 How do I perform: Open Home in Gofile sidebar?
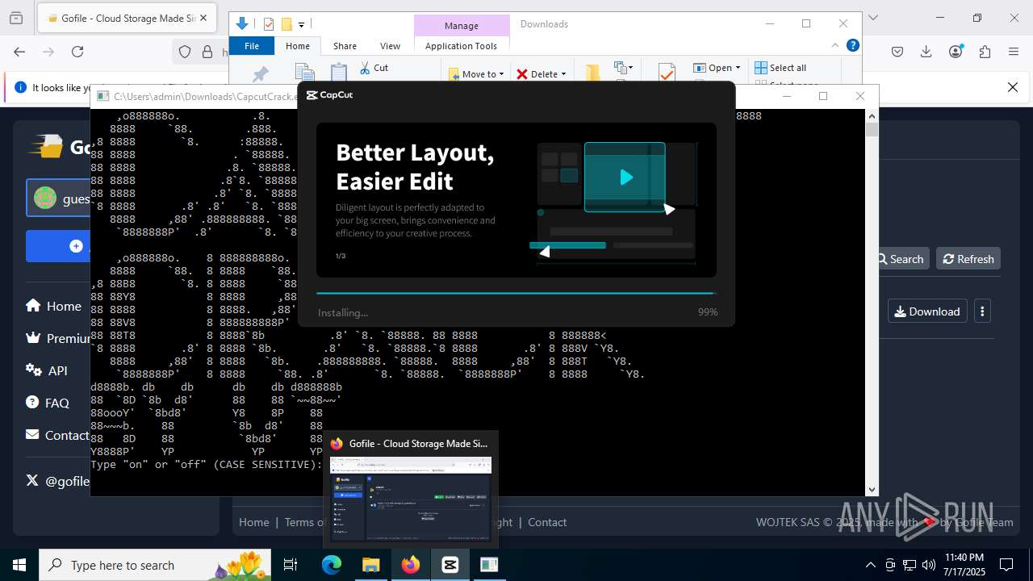coord(53,306)
